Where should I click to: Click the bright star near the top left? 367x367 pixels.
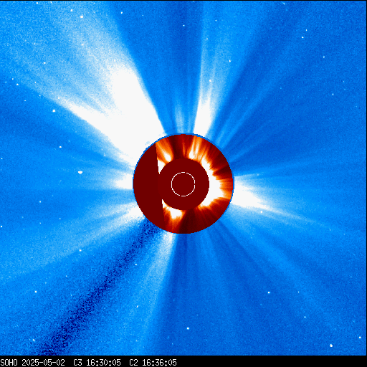pos(82,16)
